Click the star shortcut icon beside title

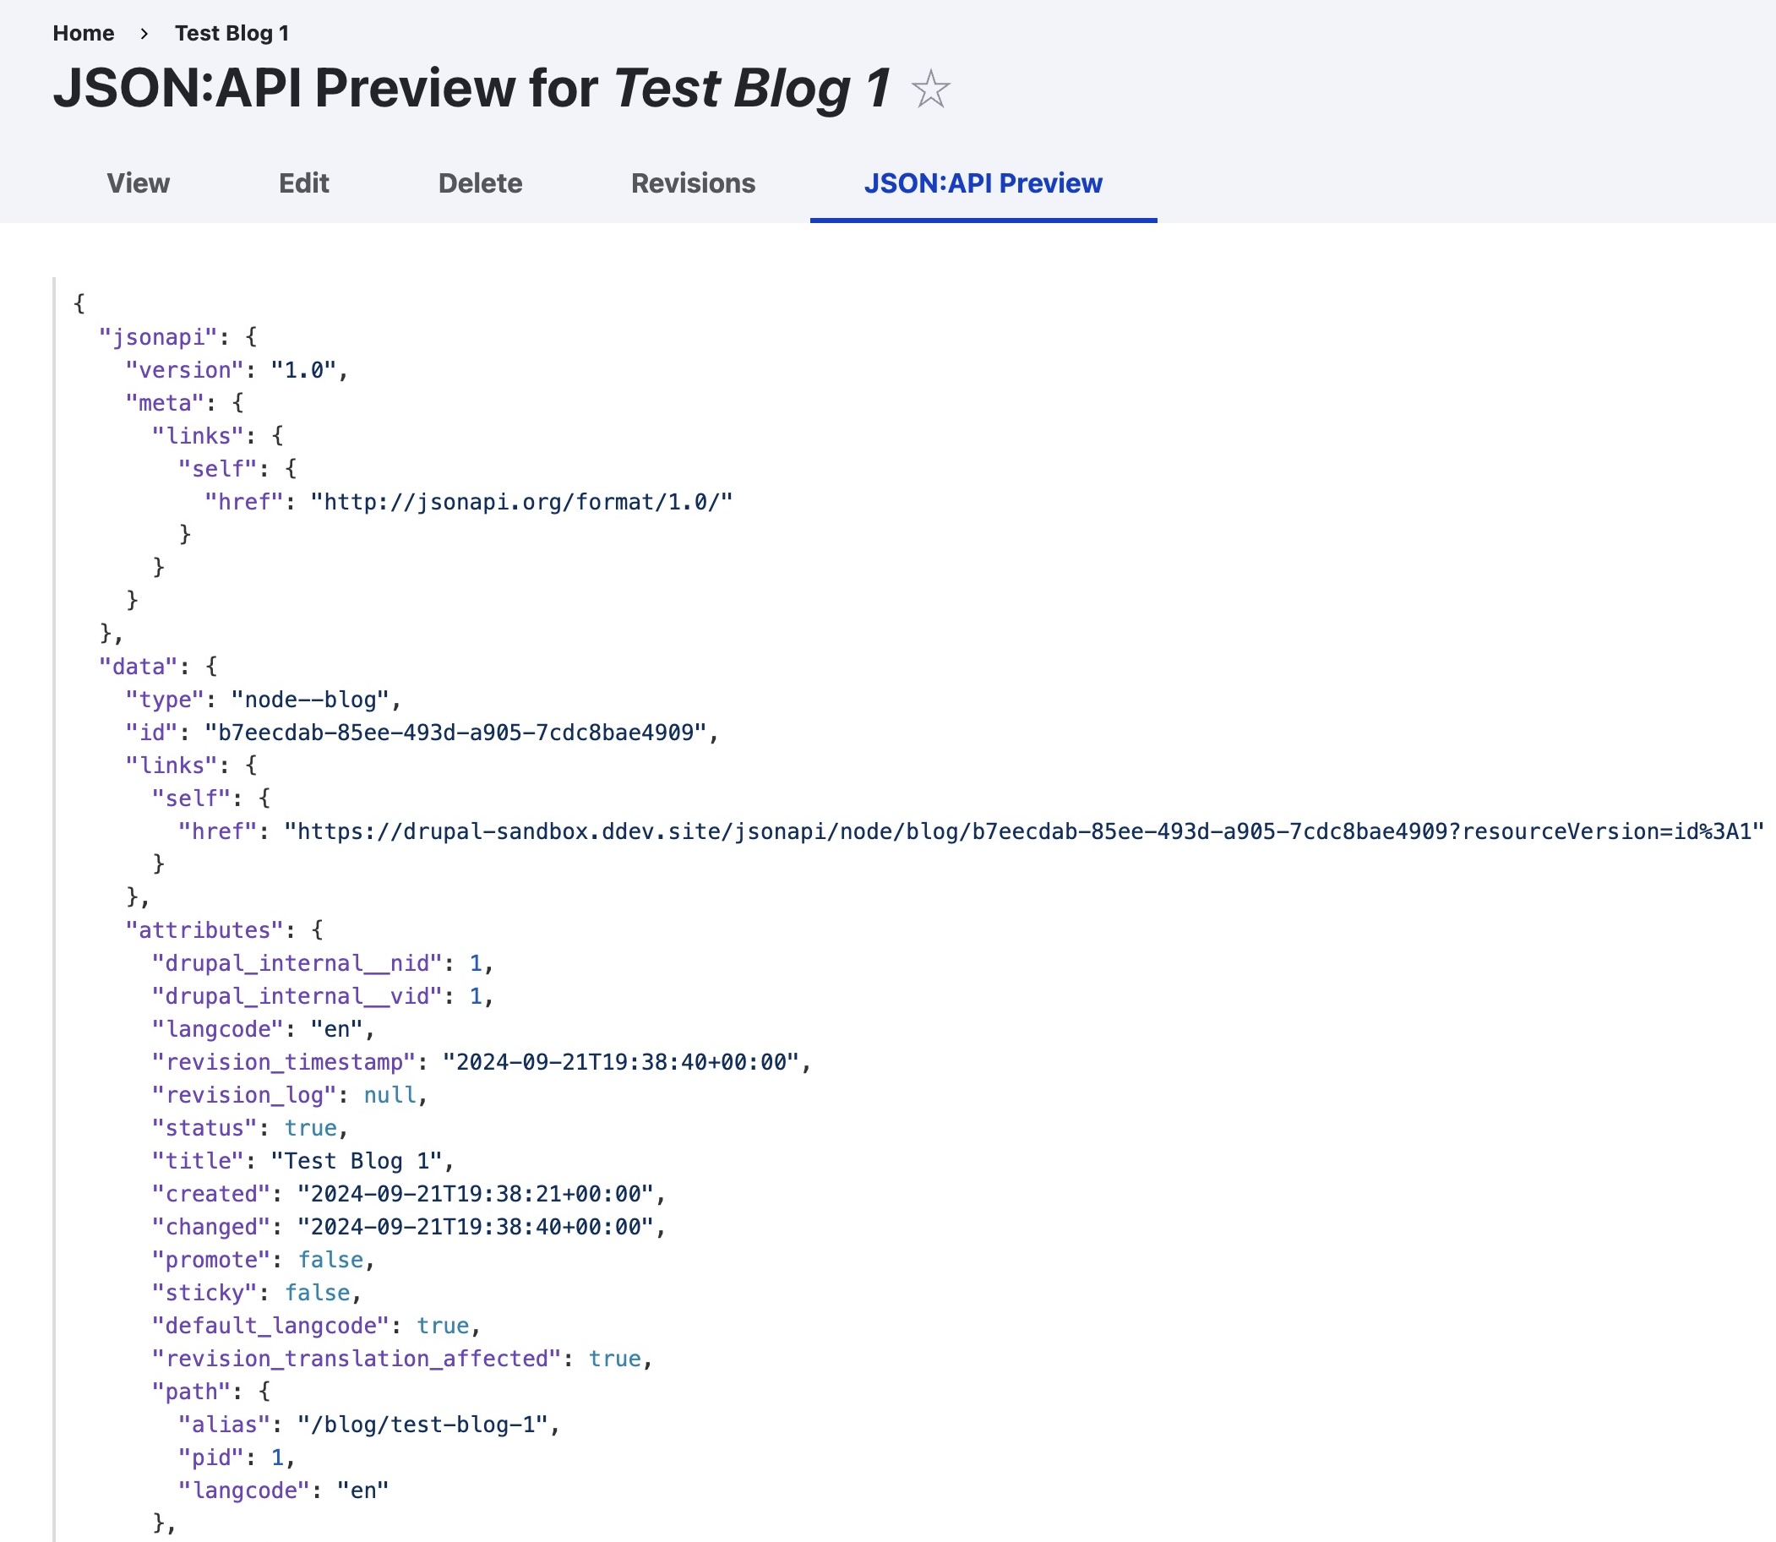(x=930, y=90)
